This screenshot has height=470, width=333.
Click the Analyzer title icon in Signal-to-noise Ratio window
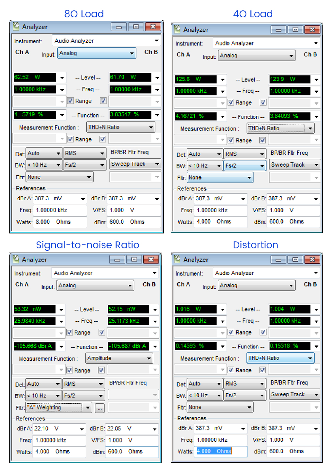pyautogui.click(x=16, y=259)
